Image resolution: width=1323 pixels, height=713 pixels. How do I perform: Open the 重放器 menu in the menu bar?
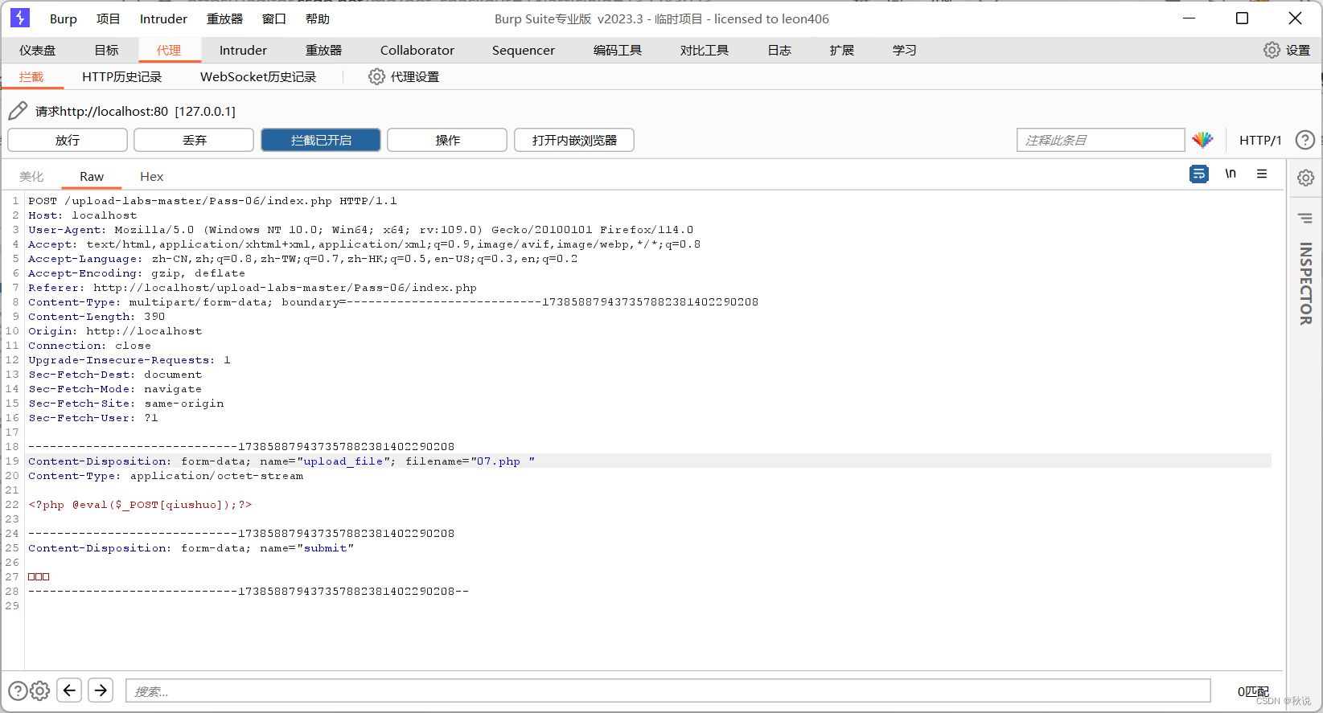224,18
